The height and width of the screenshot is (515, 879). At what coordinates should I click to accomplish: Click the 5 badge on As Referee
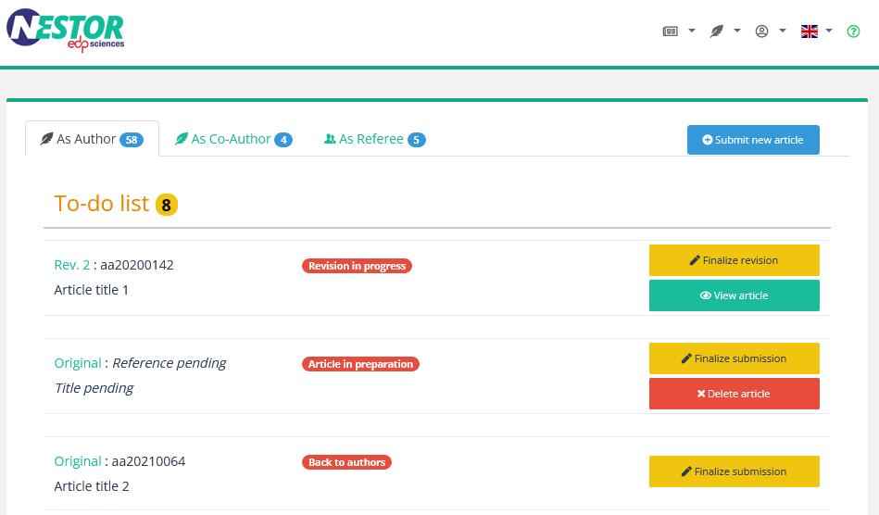pyautogui.click(x=416, y=140)
